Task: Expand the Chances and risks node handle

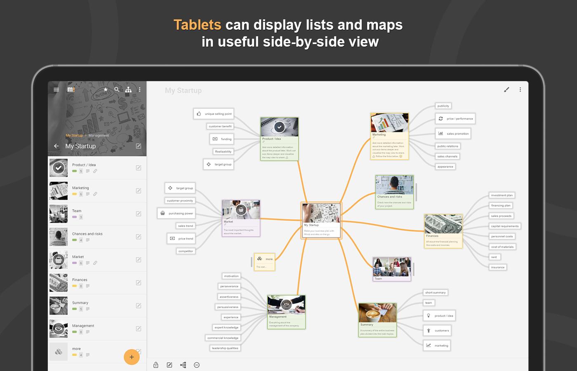Action: (x=416, y=192)
